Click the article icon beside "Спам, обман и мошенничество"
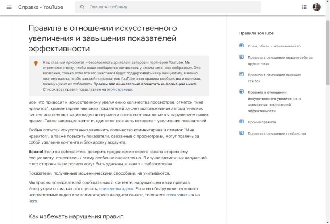330x224 pixels. 241,46
